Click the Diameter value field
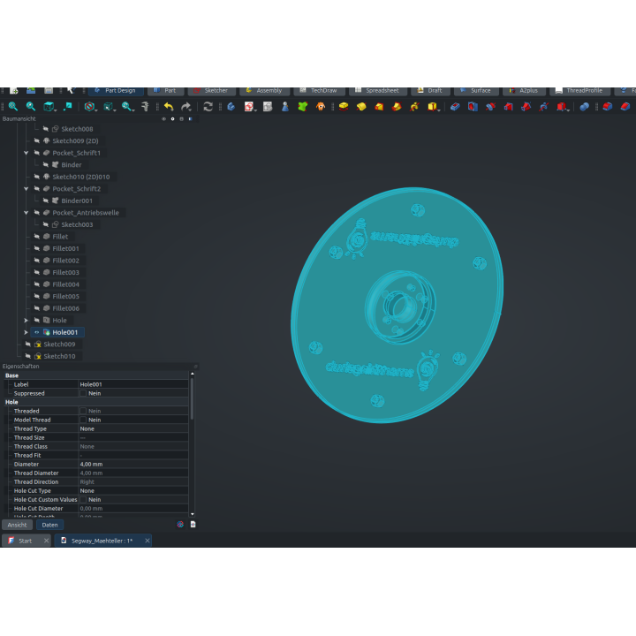 133,464
